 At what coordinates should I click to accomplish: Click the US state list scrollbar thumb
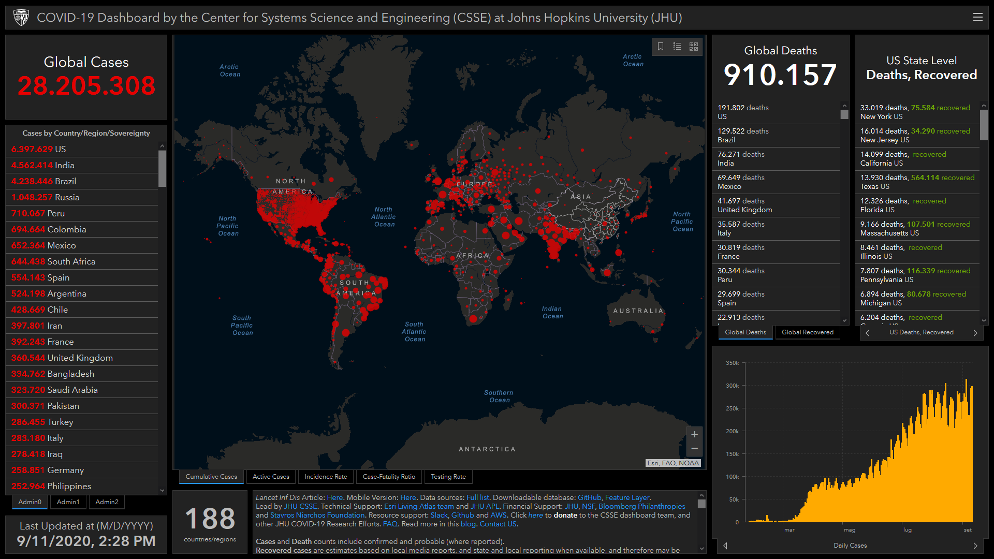[984, 125]
